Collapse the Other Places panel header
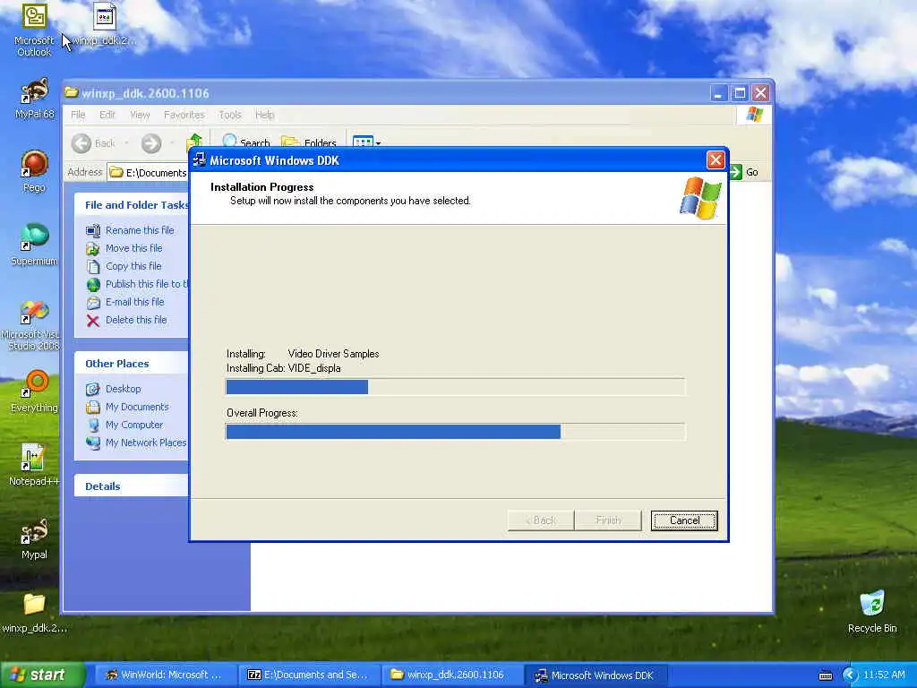 click(132, 364)
